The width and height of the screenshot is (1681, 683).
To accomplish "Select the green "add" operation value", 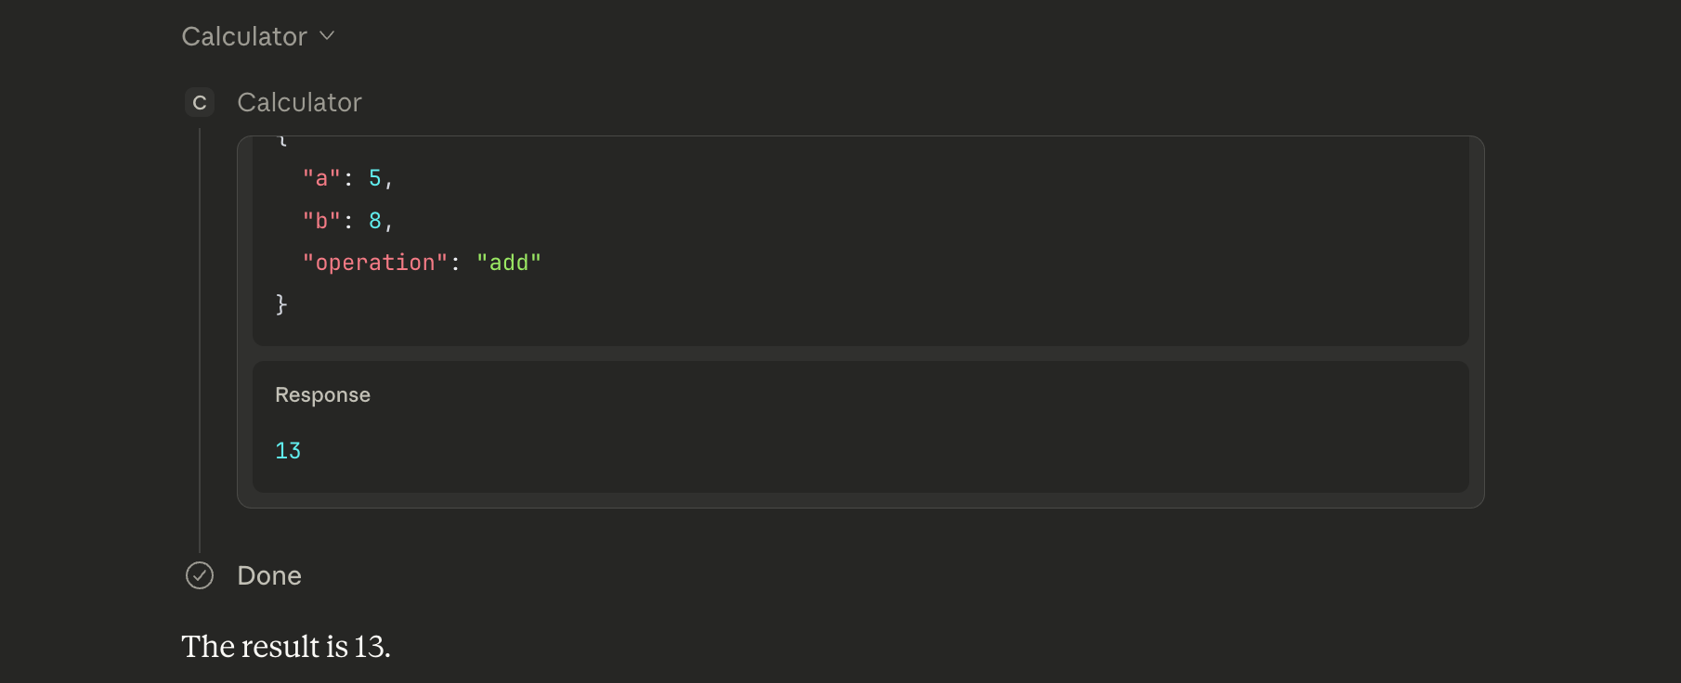I will pyautogui.click(x=509, y=262).
